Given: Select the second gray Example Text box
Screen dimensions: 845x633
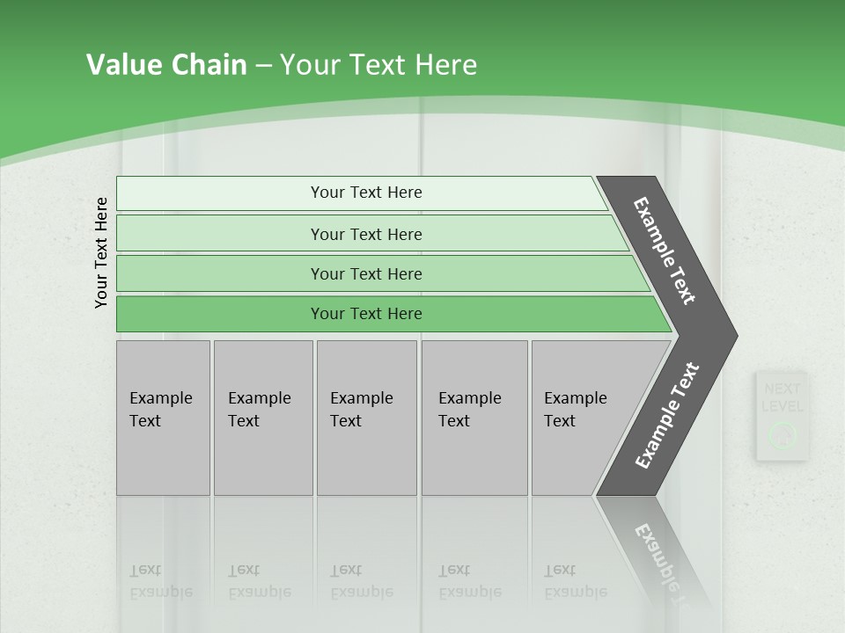Looking at the screenshot, I should (x=263, y=418).
